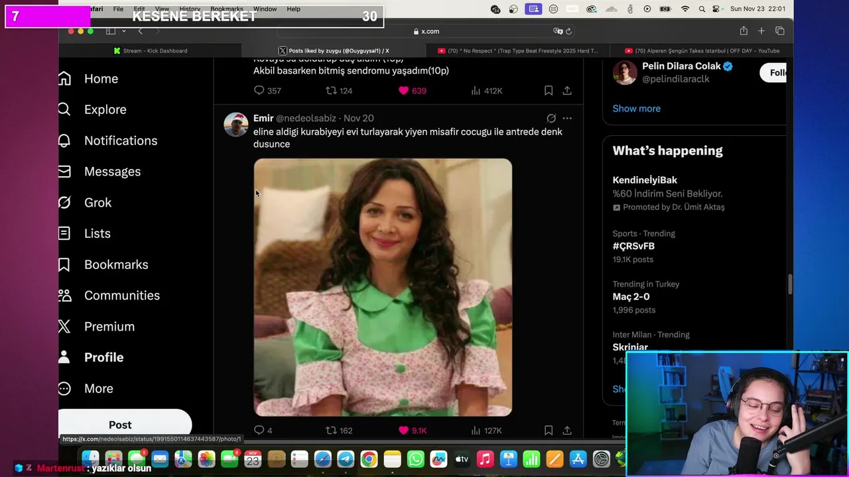Open the Window menu in the menu bar

pos(265,9)
